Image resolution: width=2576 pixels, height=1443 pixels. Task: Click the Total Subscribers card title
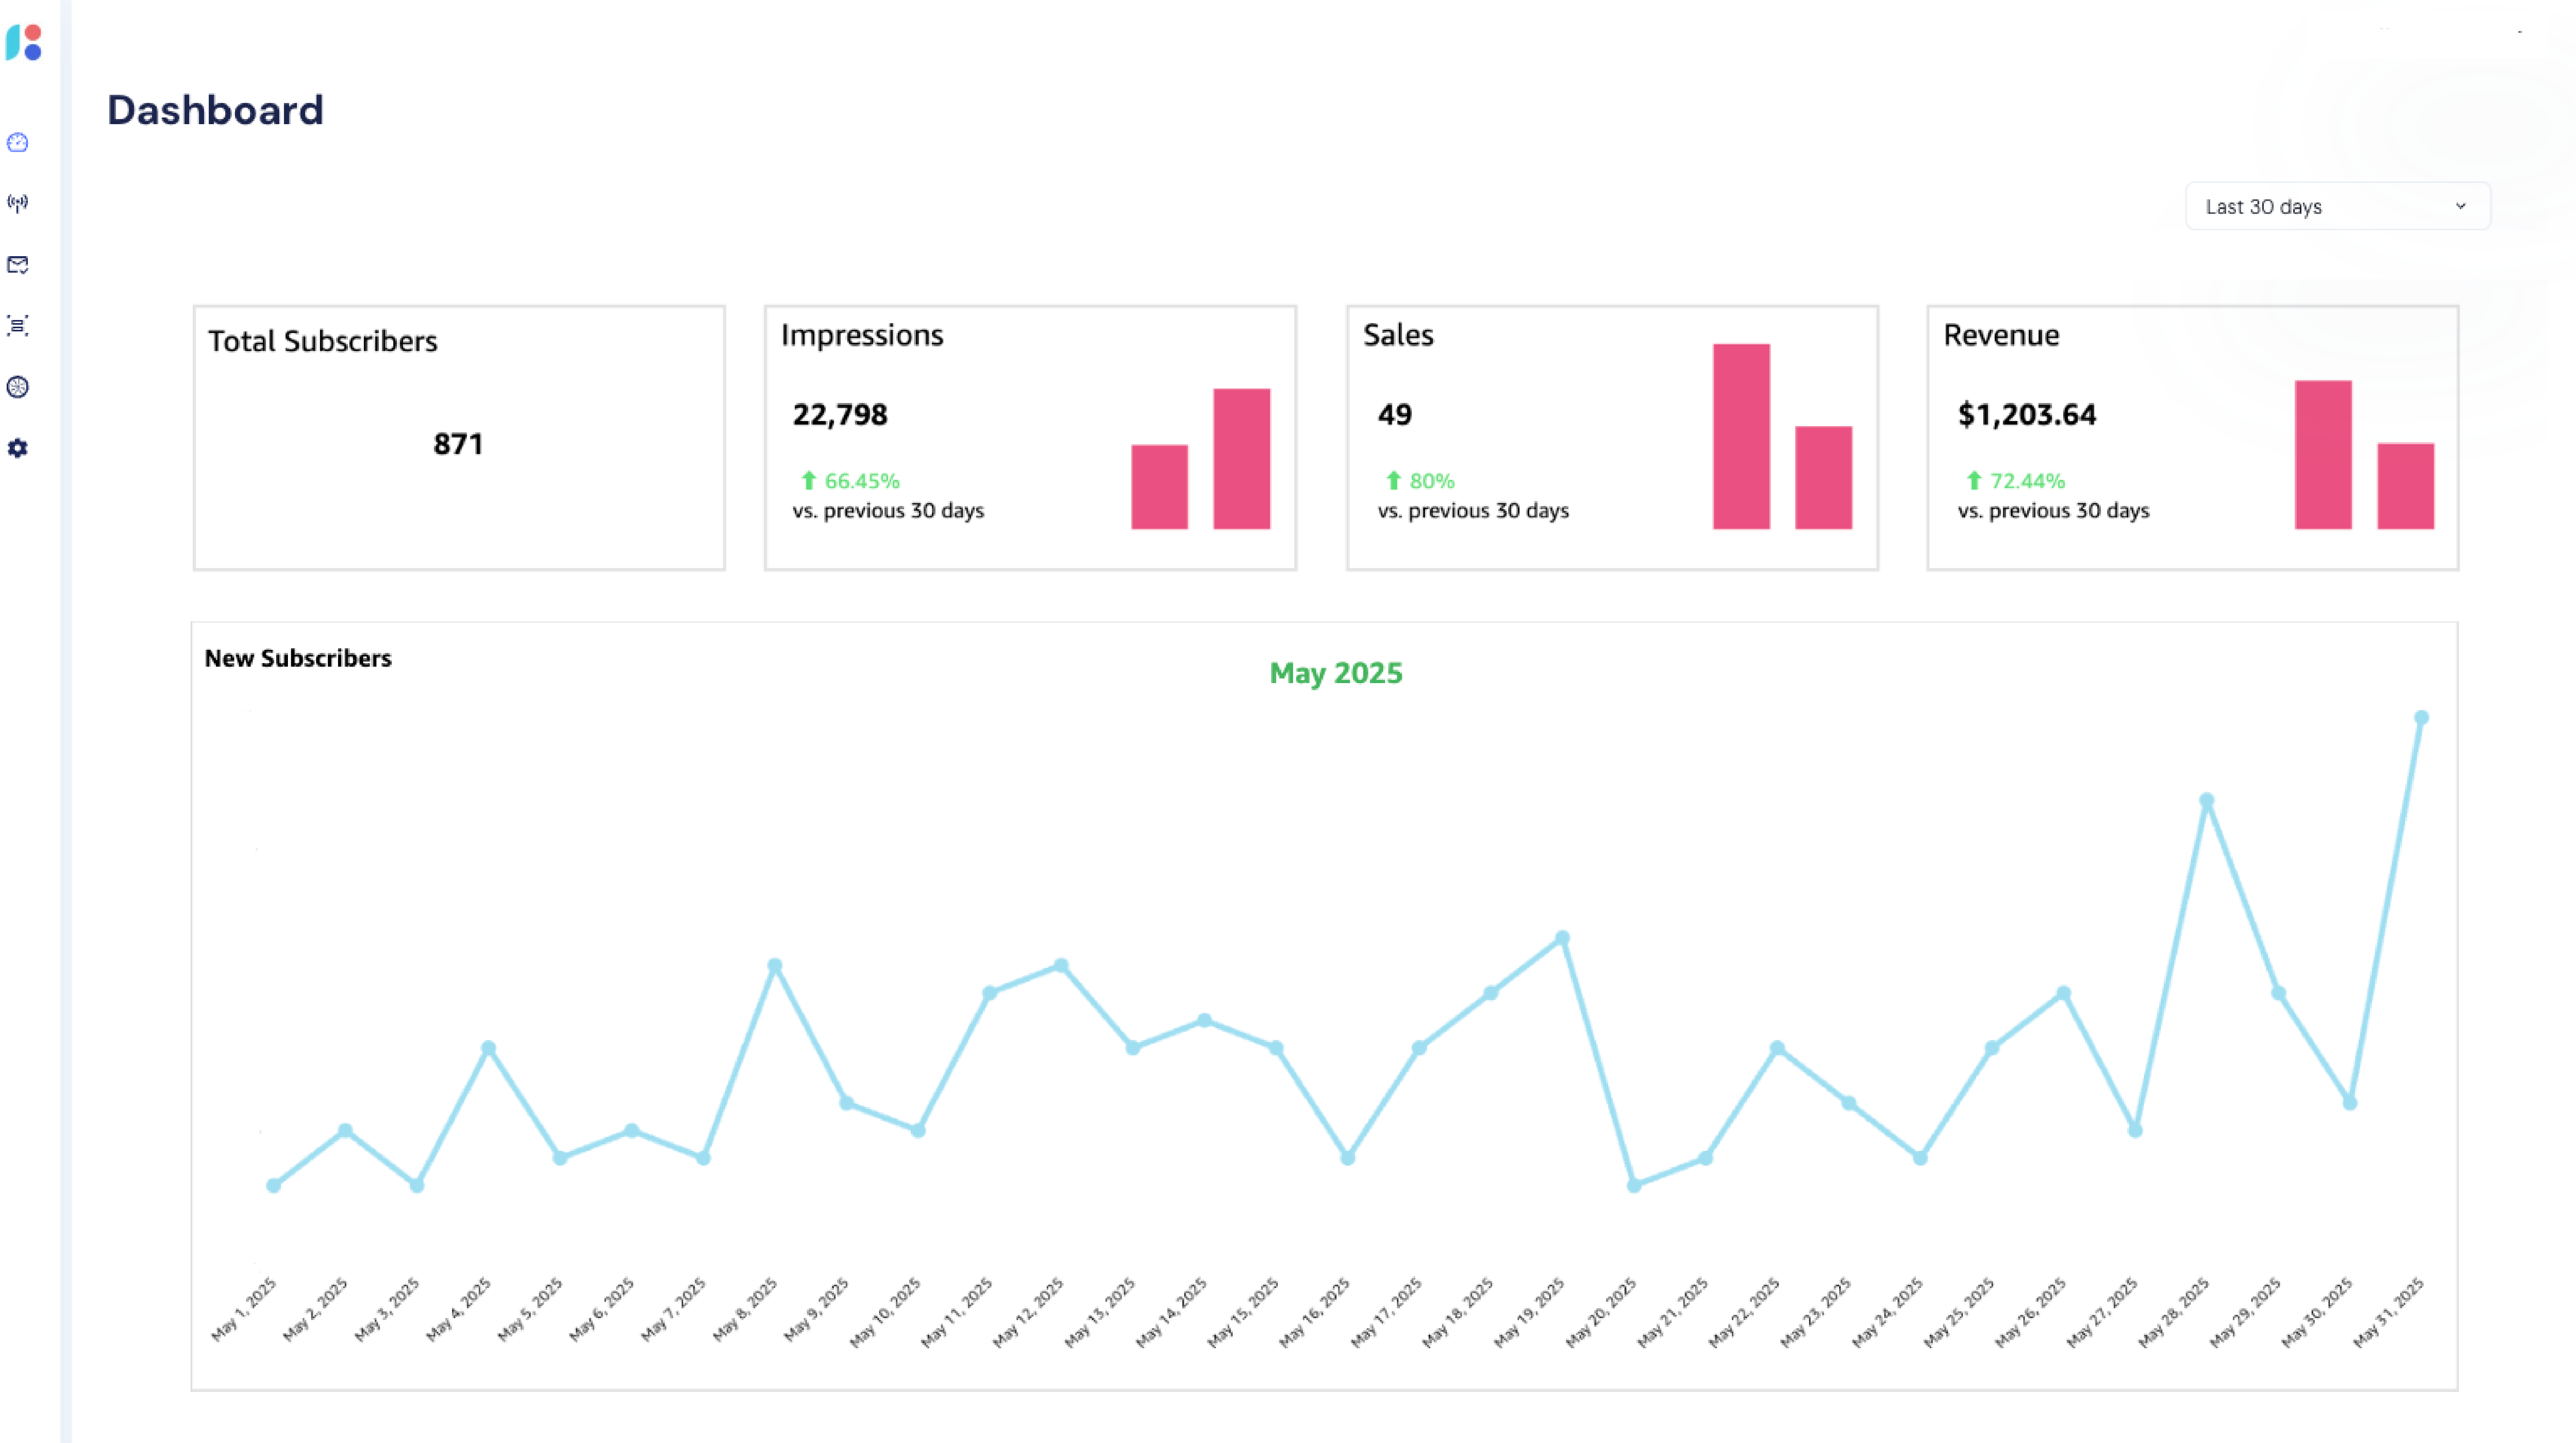coord(323,341)
